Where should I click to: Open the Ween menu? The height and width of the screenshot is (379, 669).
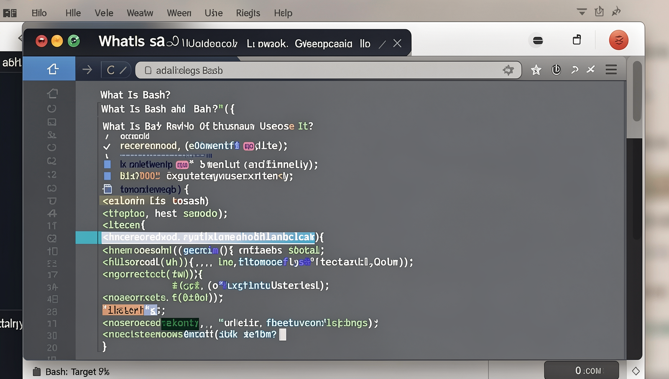pos(179,13)
